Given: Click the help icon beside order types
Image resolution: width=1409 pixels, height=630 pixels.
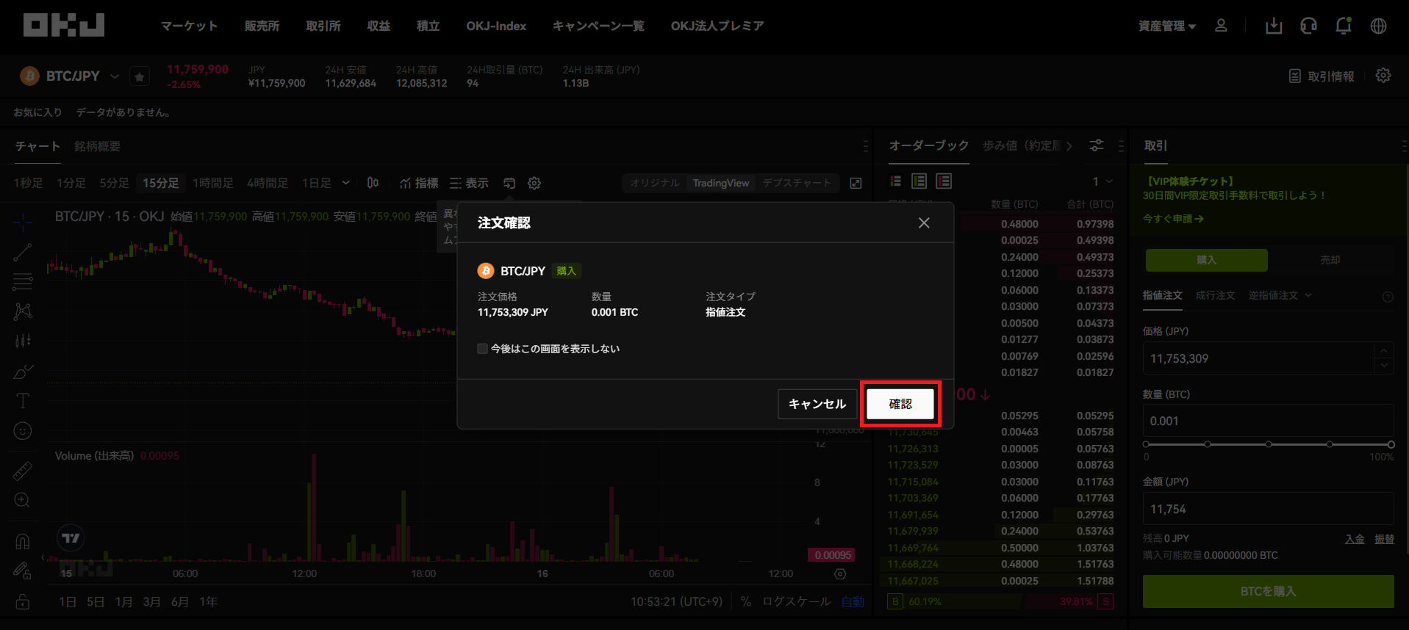Looking at the screenshot, I should pyautogui.click(x=1388, y=297).
